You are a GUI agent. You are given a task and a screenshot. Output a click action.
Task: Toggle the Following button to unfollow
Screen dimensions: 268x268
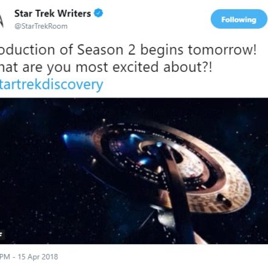pyautogui.click(x=239, y=19)
